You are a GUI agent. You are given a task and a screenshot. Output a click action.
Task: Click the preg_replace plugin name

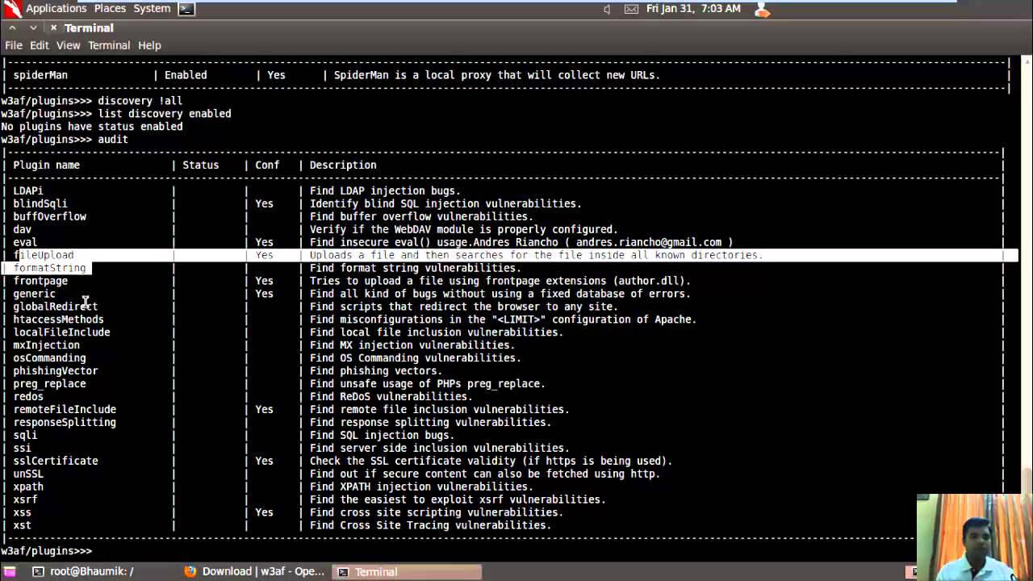click(x=49, y=384)
